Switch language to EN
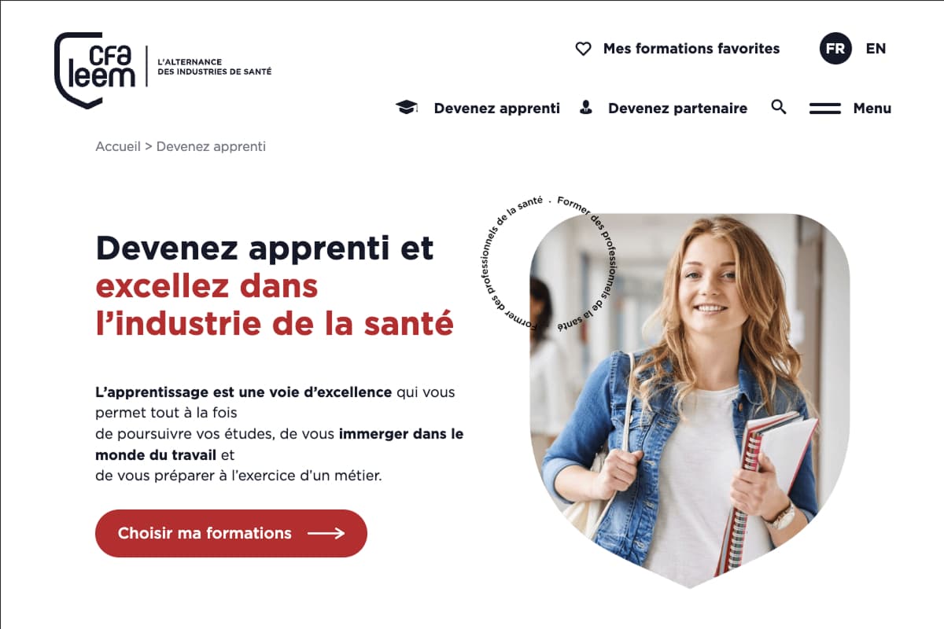This screenshot has width=944, height=629. (x=876, y=49)
